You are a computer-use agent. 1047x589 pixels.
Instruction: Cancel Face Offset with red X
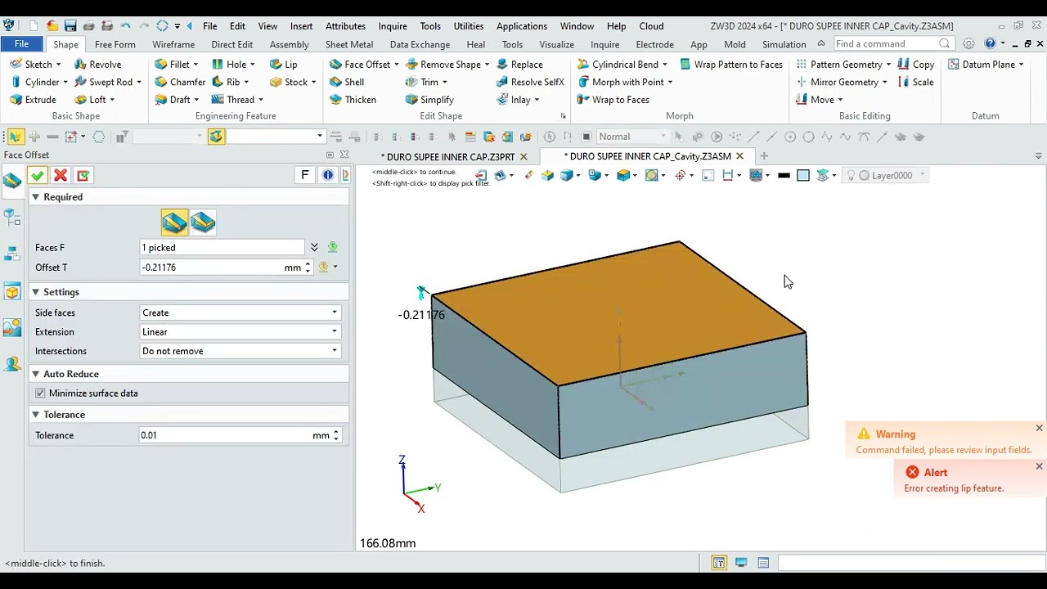tap(60, 175)
